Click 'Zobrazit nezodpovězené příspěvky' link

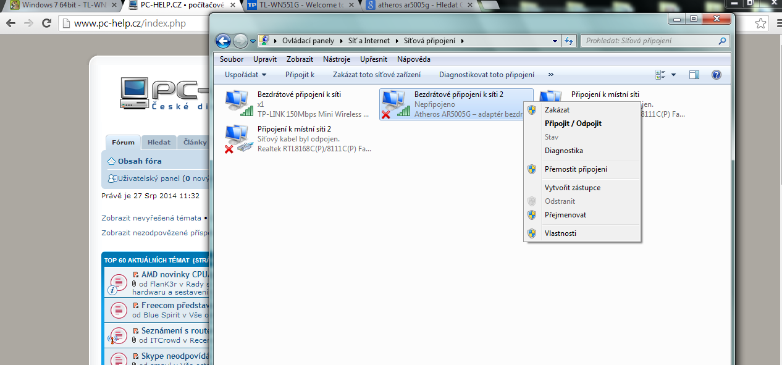point(156,233)
